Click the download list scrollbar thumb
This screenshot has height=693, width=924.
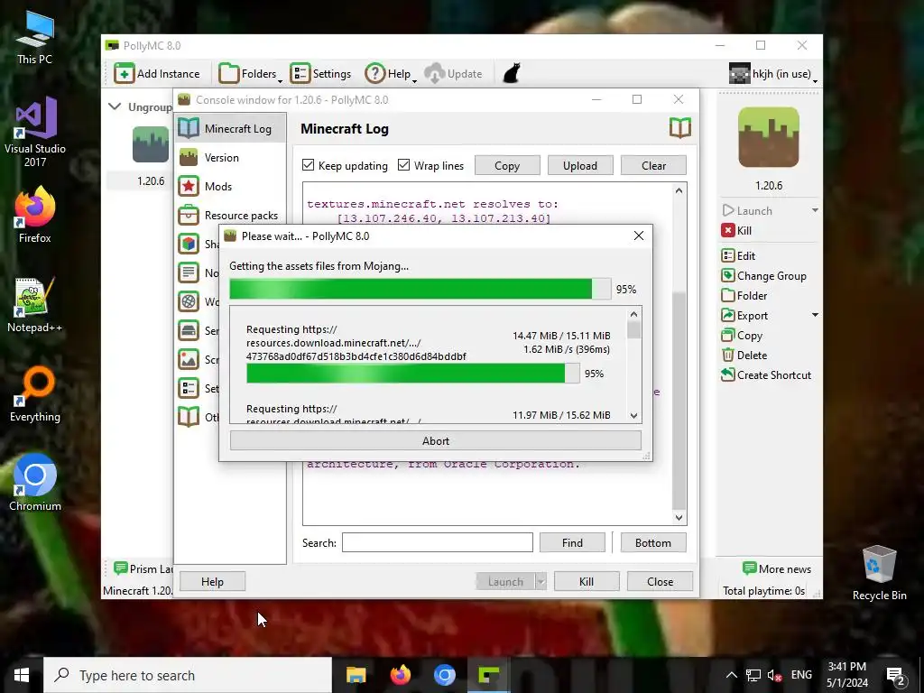click(x=633, y=329)
